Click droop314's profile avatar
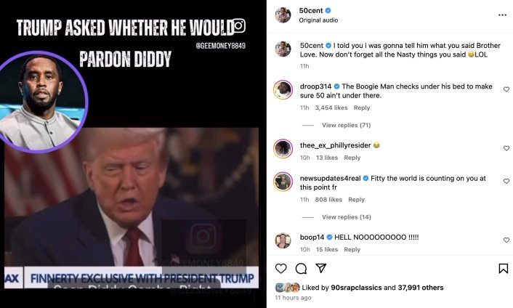The image size is (513, 308). click(x=283, y=89)
